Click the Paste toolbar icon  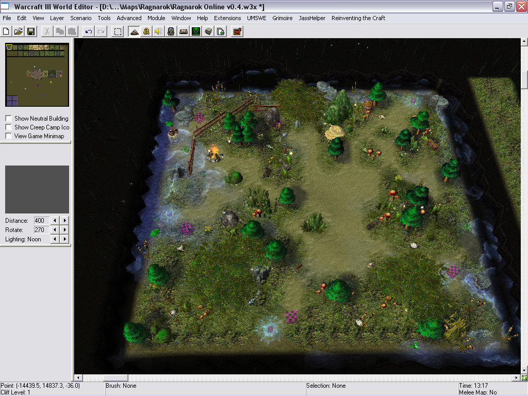tap(72, 31)
